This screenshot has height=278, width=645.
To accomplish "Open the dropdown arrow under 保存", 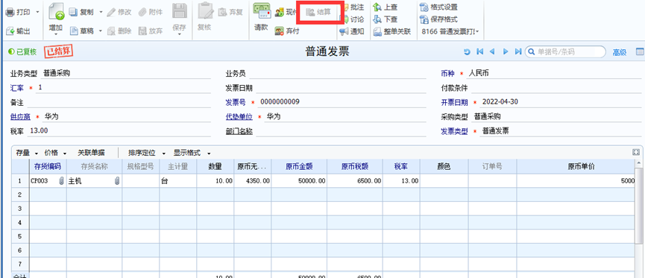I will pyautogui.click(x=180, y=35).
